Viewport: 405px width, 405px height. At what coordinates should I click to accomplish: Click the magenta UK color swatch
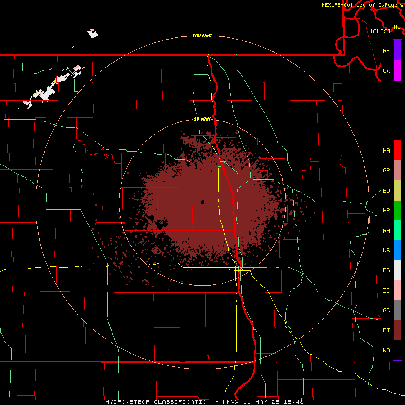click(x=397, y=71)
